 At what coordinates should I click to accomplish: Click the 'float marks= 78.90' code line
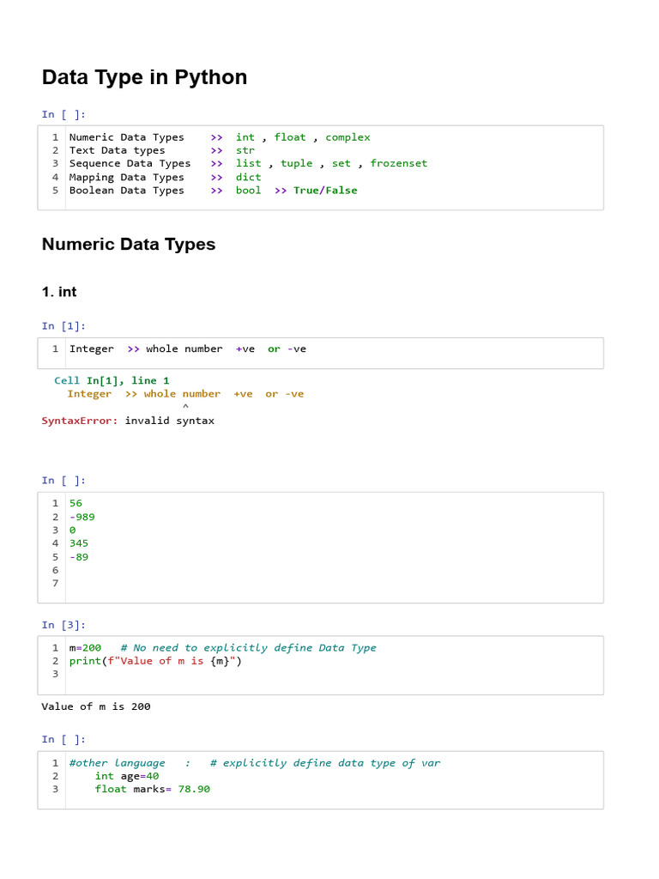[153, 790]
